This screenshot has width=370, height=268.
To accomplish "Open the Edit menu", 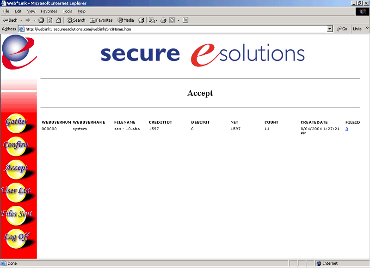I will click(18, 11).
